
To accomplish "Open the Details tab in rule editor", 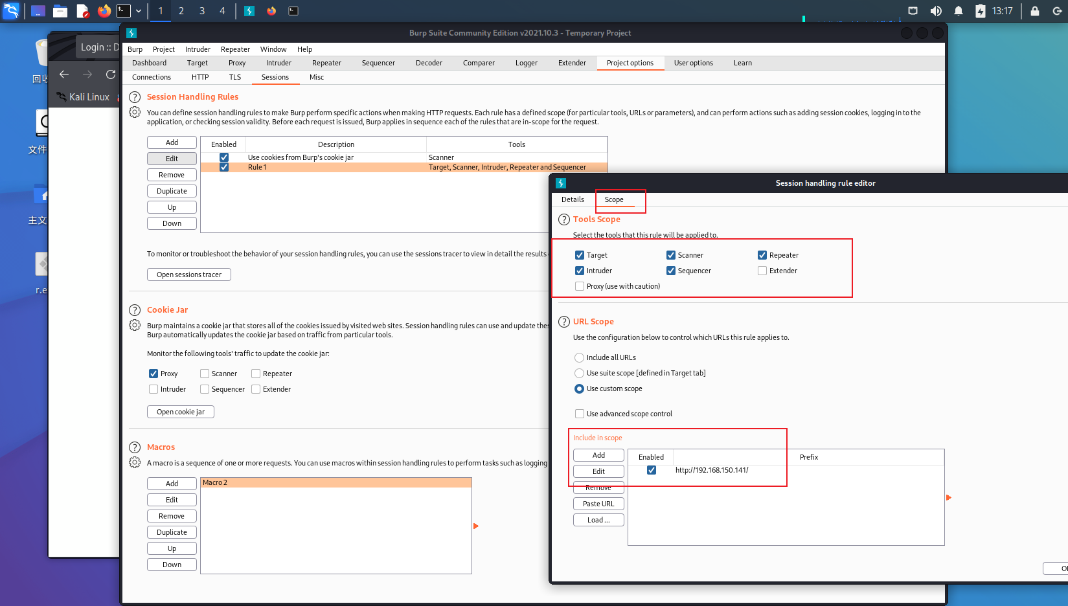I will 573,199.
